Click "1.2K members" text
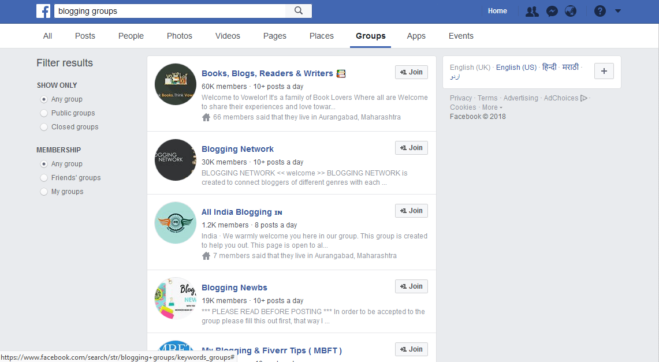The height and width of the screenshot is (362, 659). [x=225, y=225]
